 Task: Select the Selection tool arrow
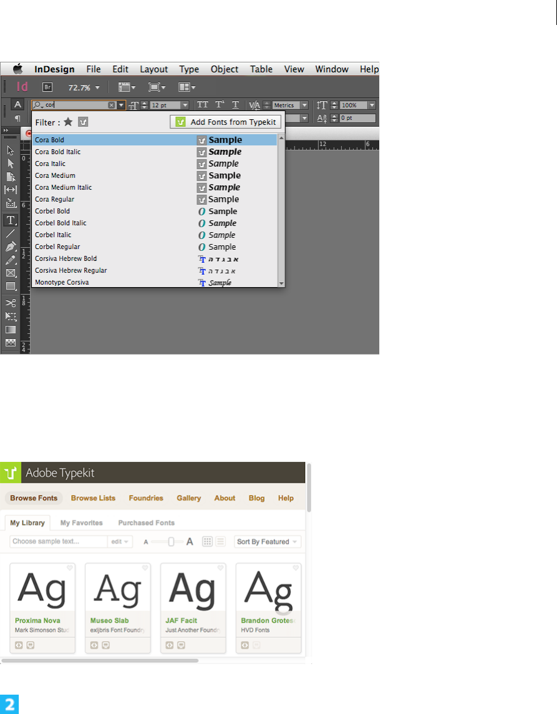tap(11, 150)
